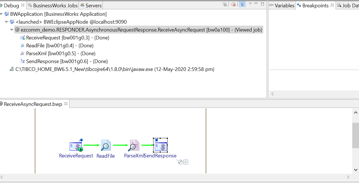
Task: Click the SendResponse label on the canvas
Action: (160, 156)
